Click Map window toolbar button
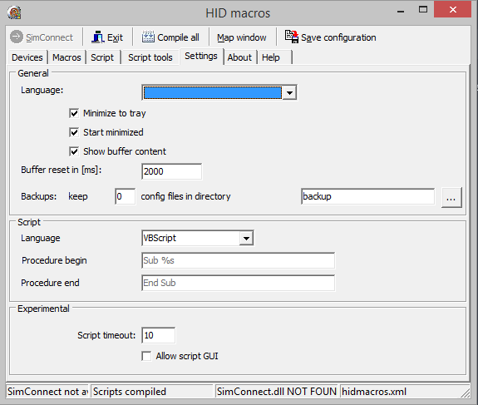Screen dimensions: 478x405 (242, 37)
